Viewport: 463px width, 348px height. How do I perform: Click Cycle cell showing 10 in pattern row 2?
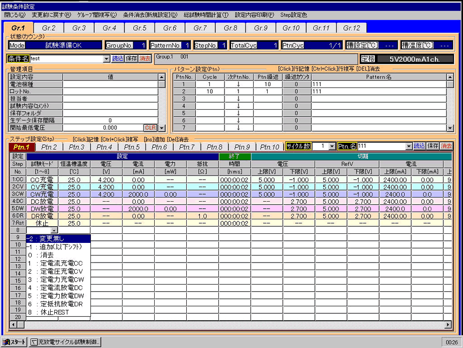[209, 92]
